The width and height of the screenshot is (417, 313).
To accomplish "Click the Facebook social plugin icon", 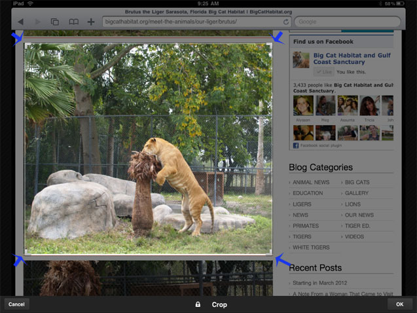I will pos(296,145).
